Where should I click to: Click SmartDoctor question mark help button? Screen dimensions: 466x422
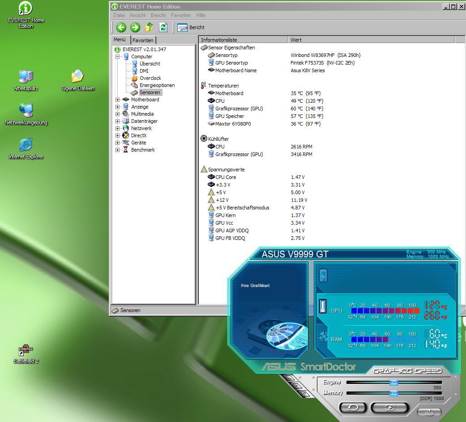[304, 394]
